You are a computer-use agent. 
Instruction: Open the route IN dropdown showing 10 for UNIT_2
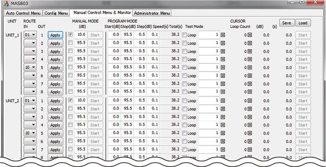tap(30, 133)
